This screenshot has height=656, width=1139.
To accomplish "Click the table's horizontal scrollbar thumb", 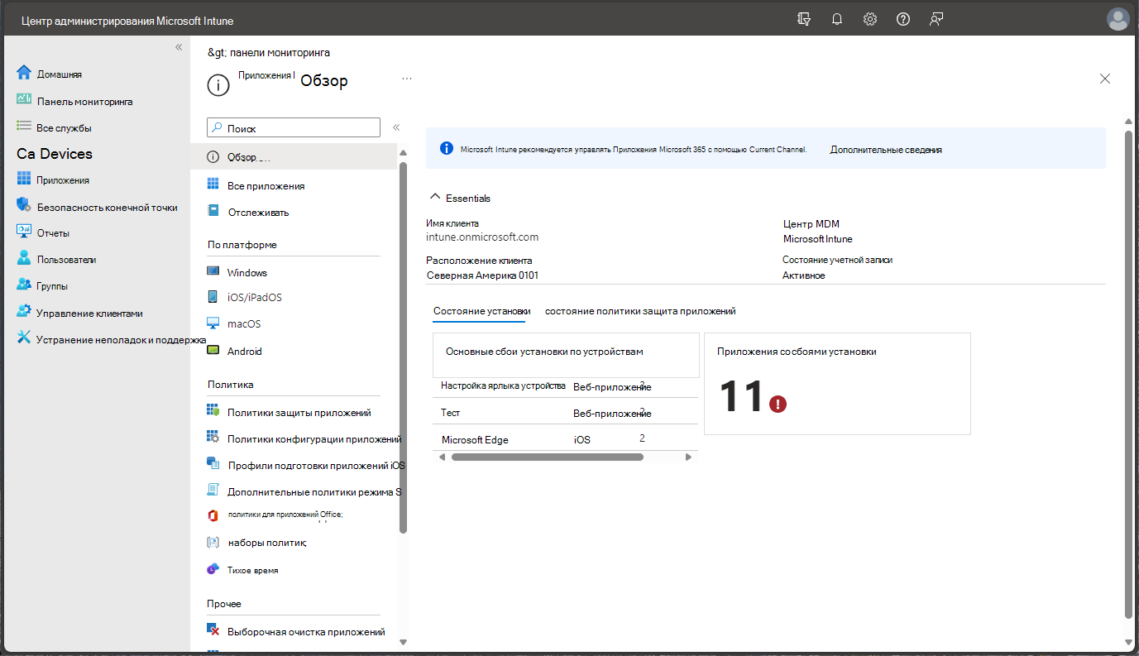I will pos(548,457).
